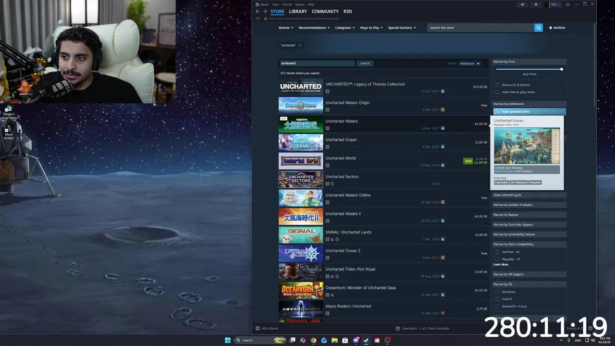Open the Recommendations dropdown
The image size is (615, 346).
click(314, 27)
